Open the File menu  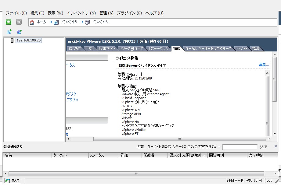click(16, 13)
